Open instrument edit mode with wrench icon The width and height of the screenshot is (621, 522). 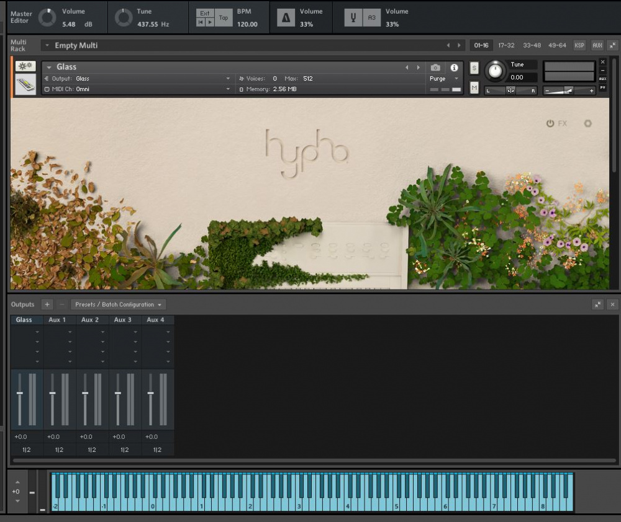click(25, 66)
